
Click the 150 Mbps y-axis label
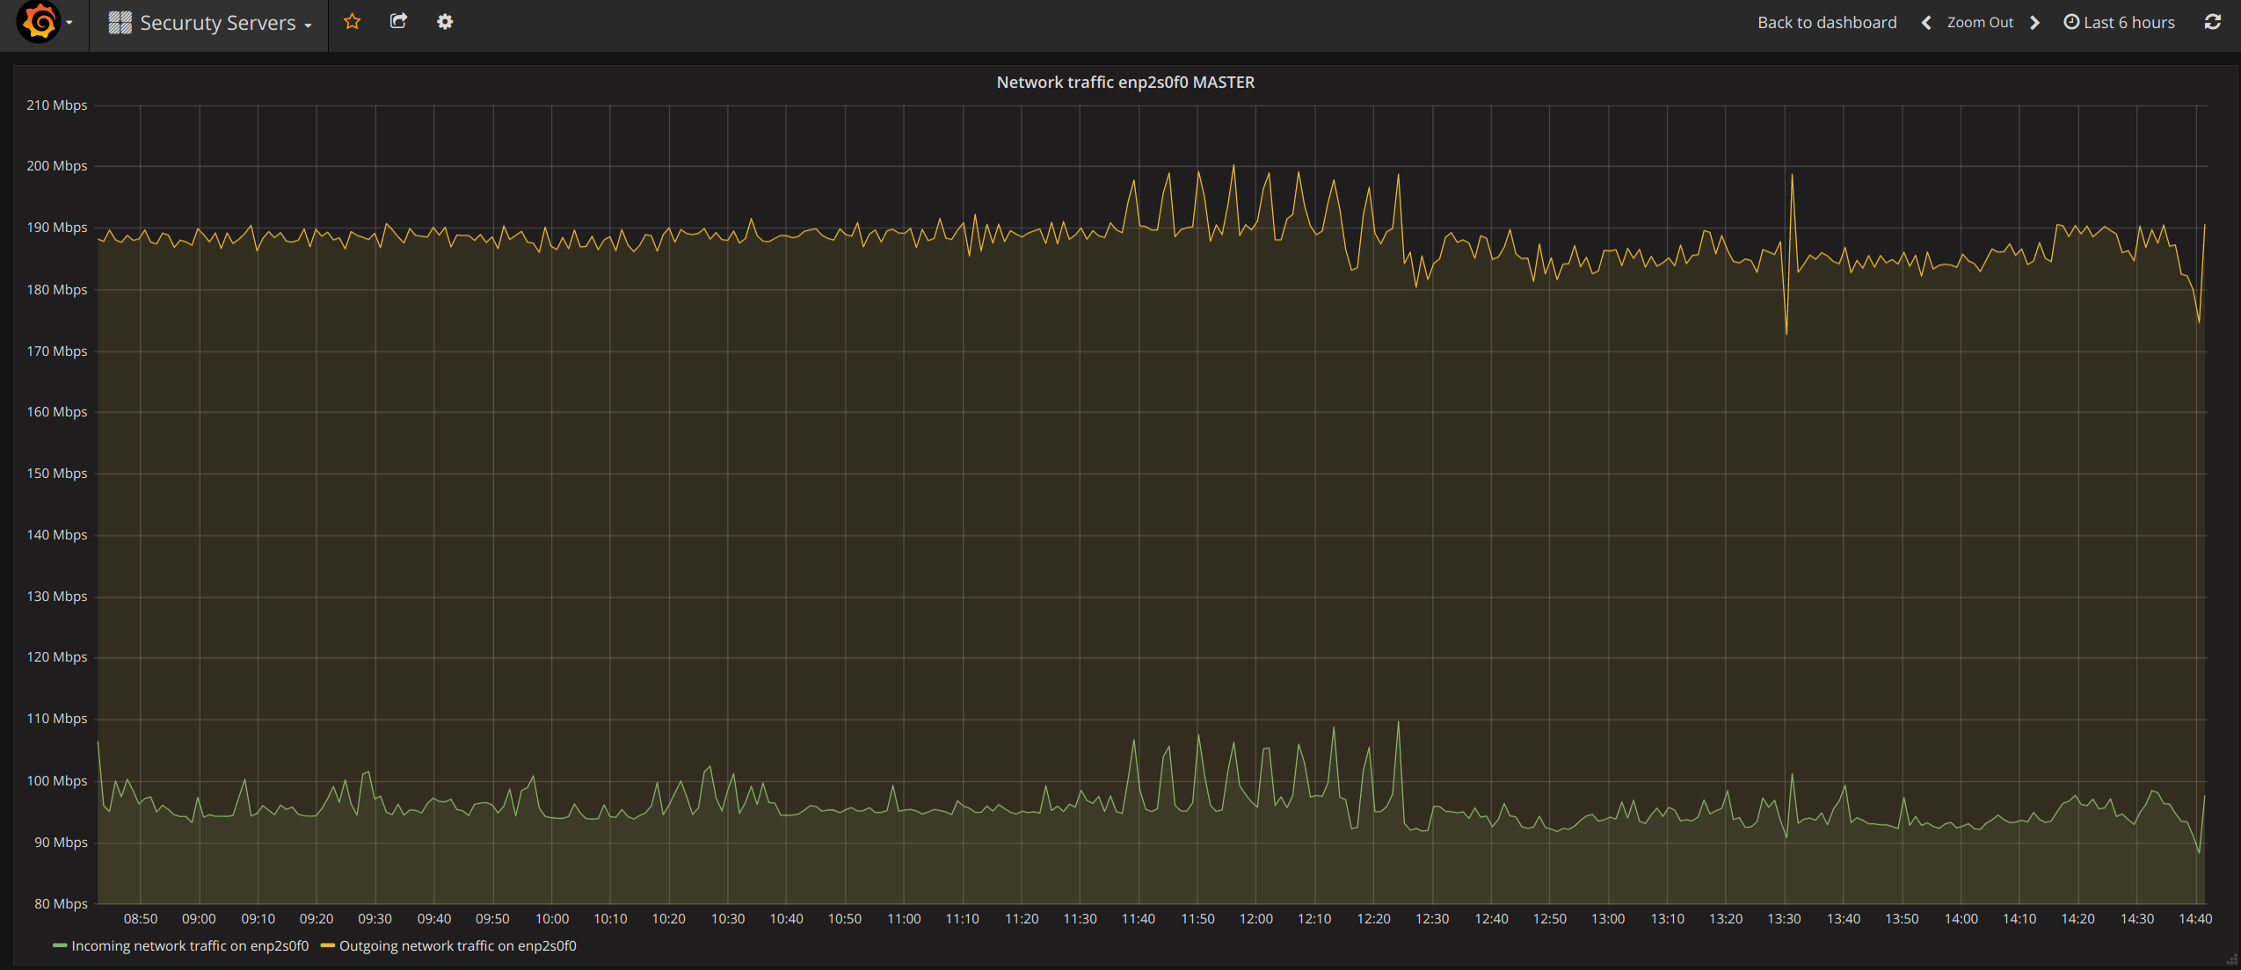click(x=57, y=474)
